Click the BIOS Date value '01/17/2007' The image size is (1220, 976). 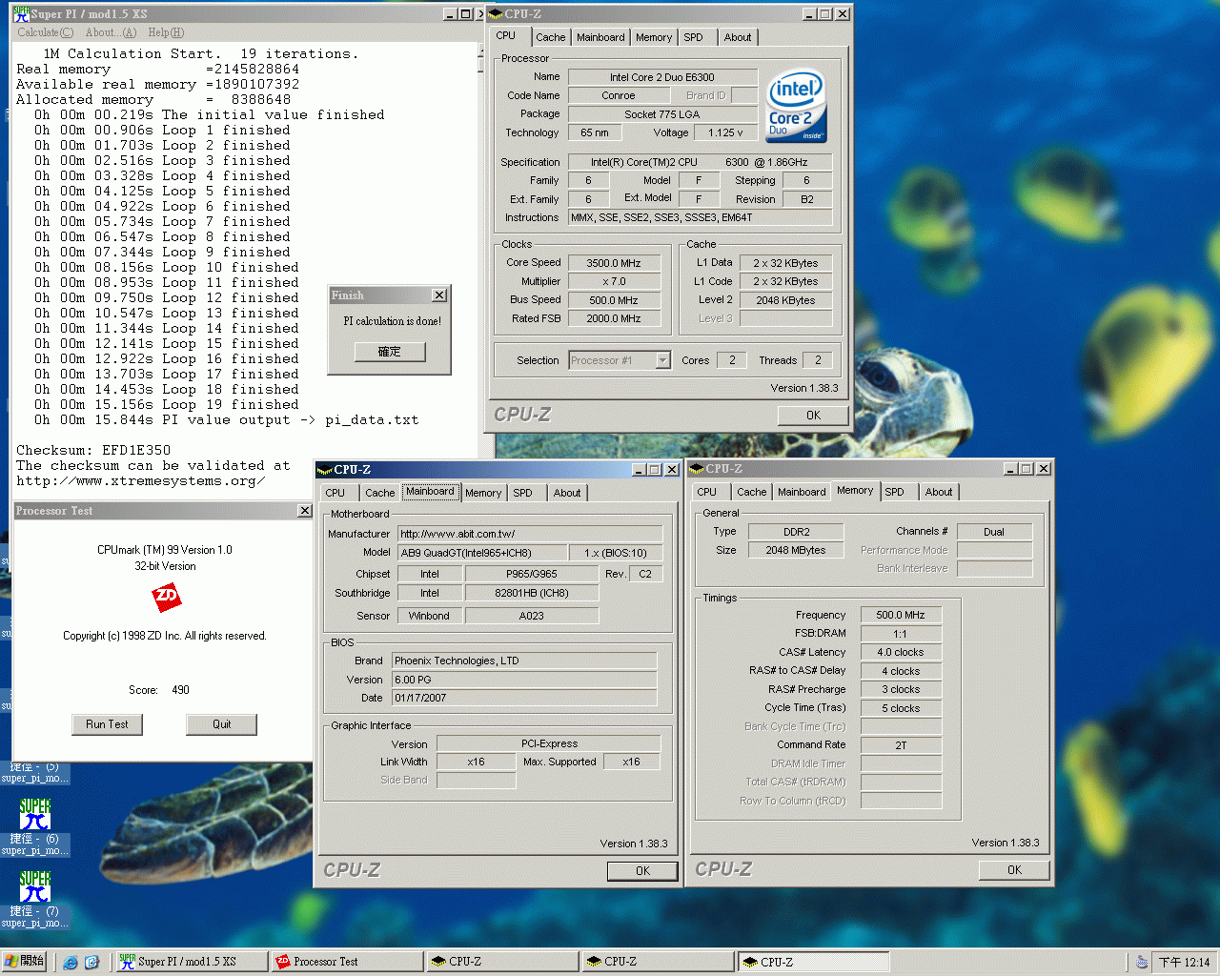tap(524, 698)
